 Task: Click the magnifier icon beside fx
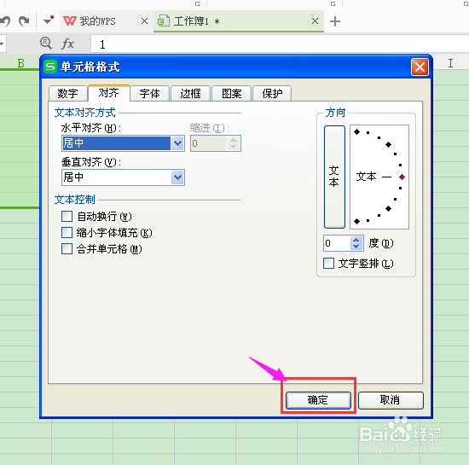tap(46, 44)
